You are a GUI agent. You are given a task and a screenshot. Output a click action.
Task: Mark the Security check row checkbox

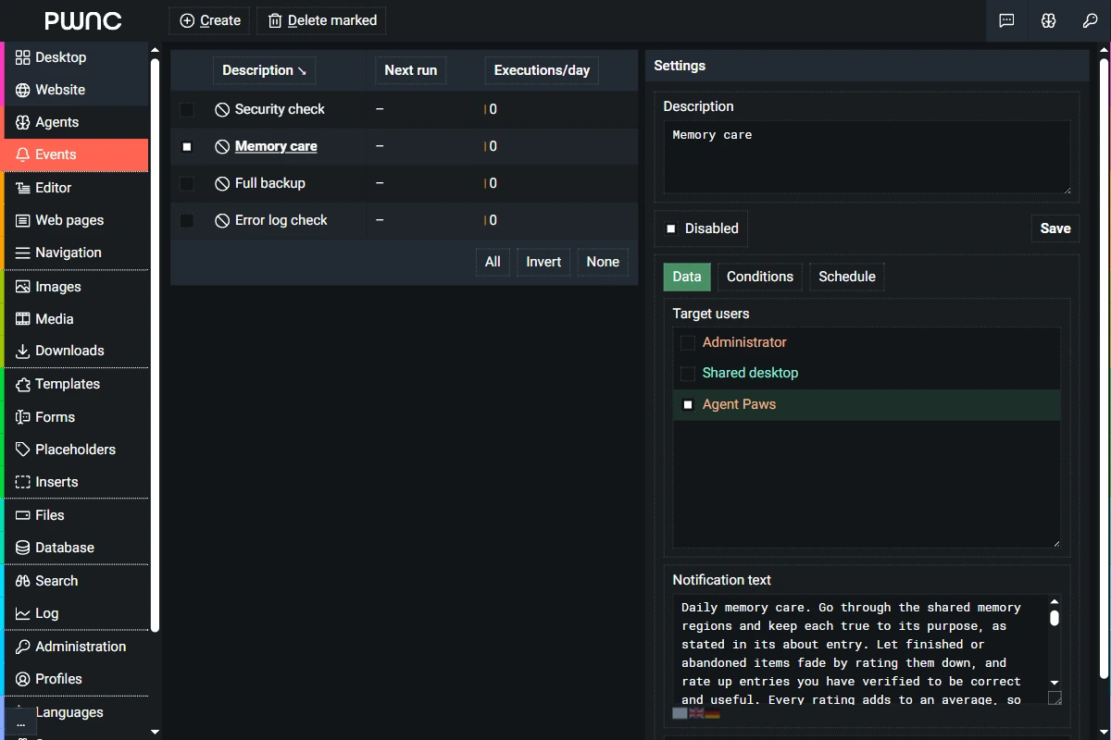[x=187, y=109]
